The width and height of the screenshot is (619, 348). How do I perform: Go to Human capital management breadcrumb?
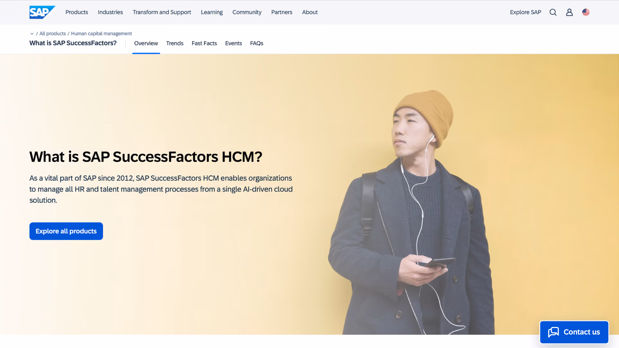point(102,34)
